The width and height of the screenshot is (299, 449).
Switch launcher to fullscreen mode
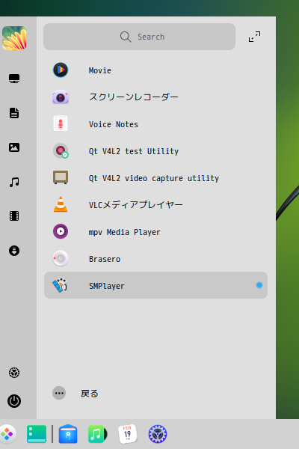click(x=254, y=37)
